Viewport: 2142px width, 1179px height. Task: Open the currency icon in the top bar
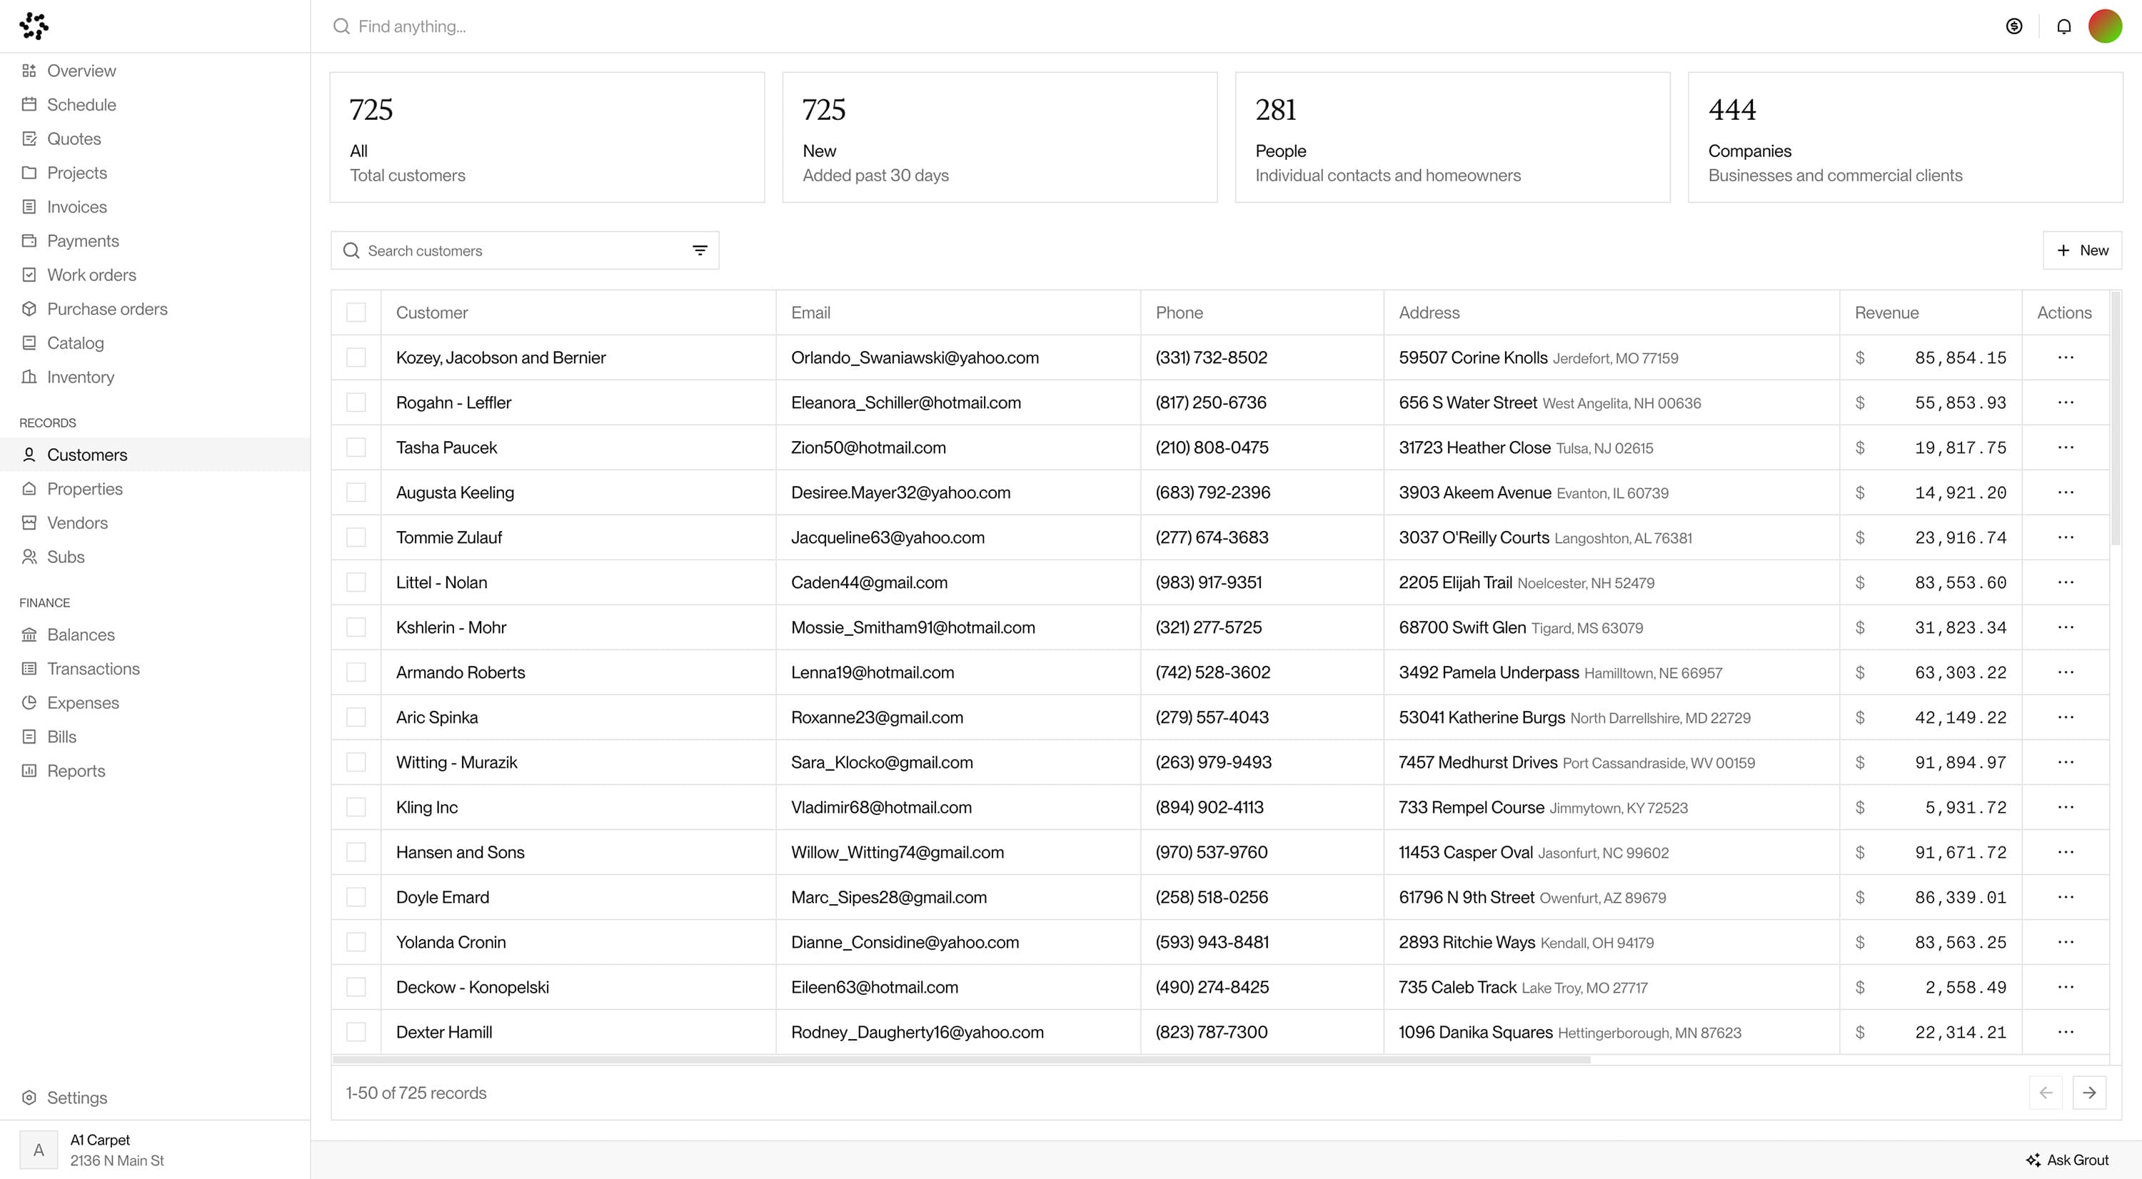coord(2014,26)
